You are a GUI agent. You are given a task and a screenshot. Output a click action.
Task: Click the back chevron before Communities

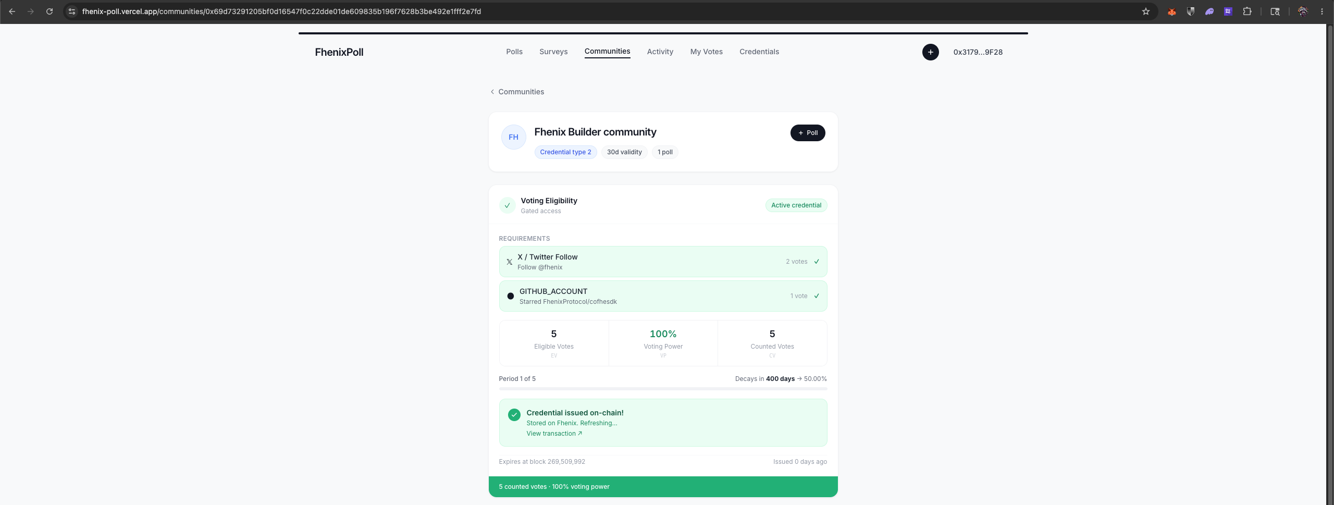tap(492, 92)
